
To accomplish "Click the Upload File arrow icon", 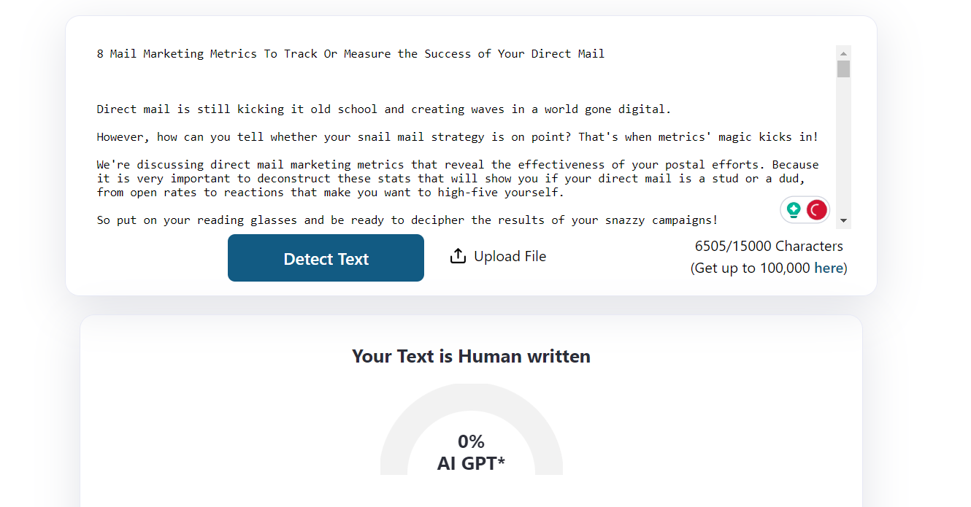I will pos(458,256).
